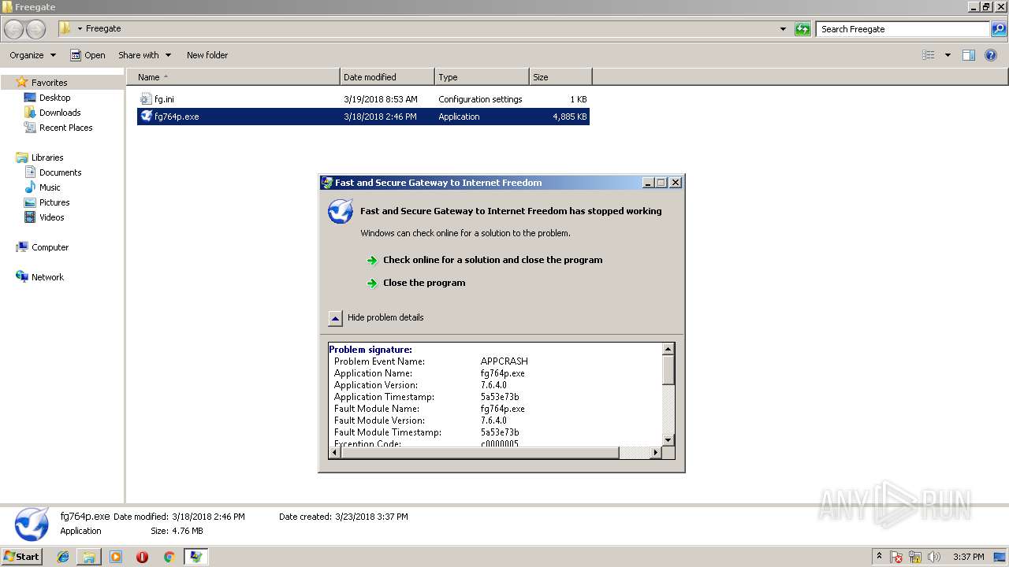Viewport: 1009px width, 567px height.
Task: Click the network tray icon
Action: pos(914,557)
